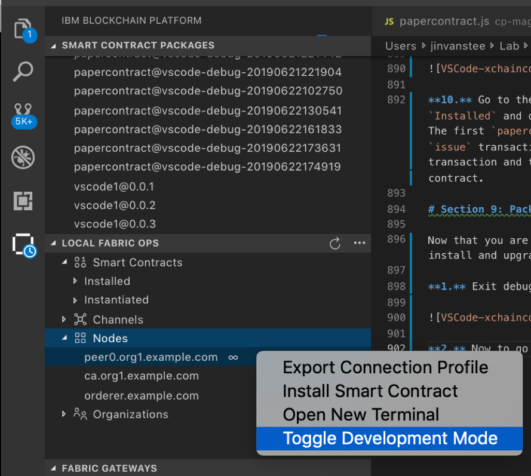The width and height of the screenshot is (531, 476).
Task: Click line number 892 in editor gutter
Action: (396, 100)
